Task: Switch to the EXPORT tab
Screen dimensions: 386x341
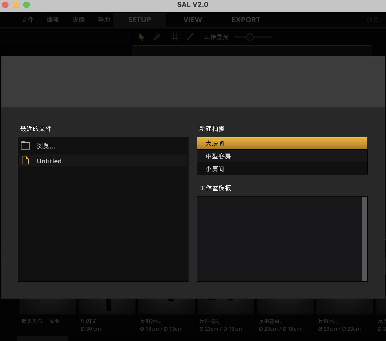Action: pos(246,20)
